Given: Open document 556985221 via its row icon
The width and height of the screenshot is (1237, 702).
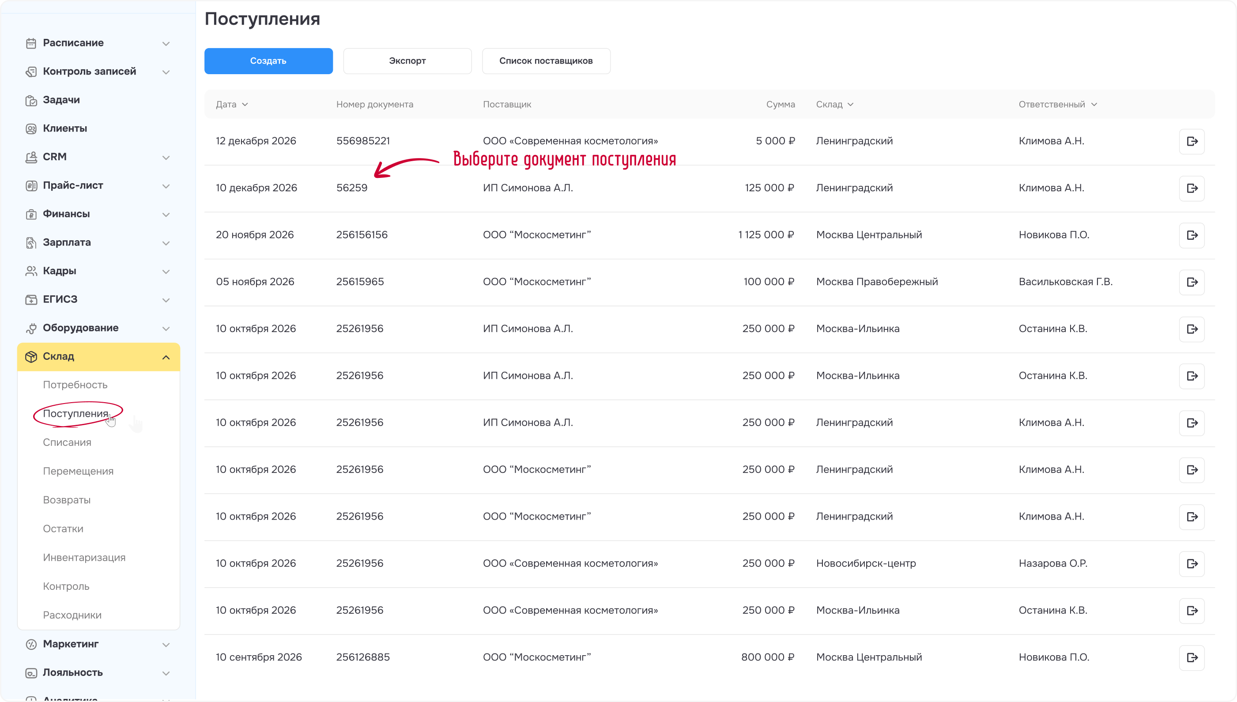Looking at the screenshot, I should point(1192,141).
